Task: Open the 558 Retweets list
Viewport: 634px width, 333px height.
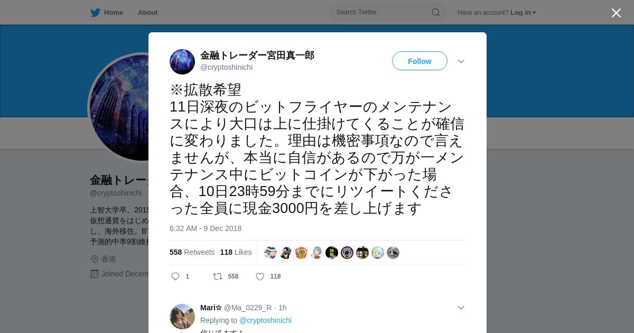Action: (192, 252)
